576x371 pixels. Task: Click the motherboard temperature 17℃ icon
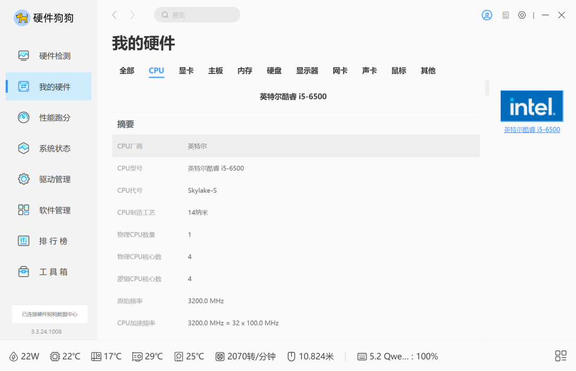point(96,356)
